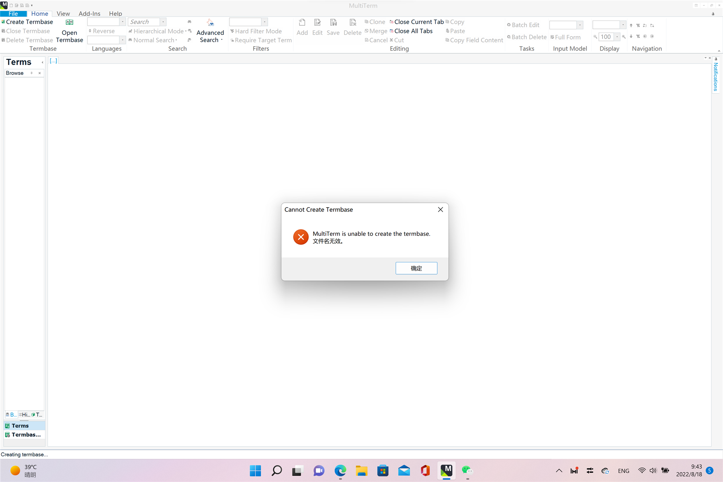Click Batch Edit in Tasks group

[x=523, y=25]
